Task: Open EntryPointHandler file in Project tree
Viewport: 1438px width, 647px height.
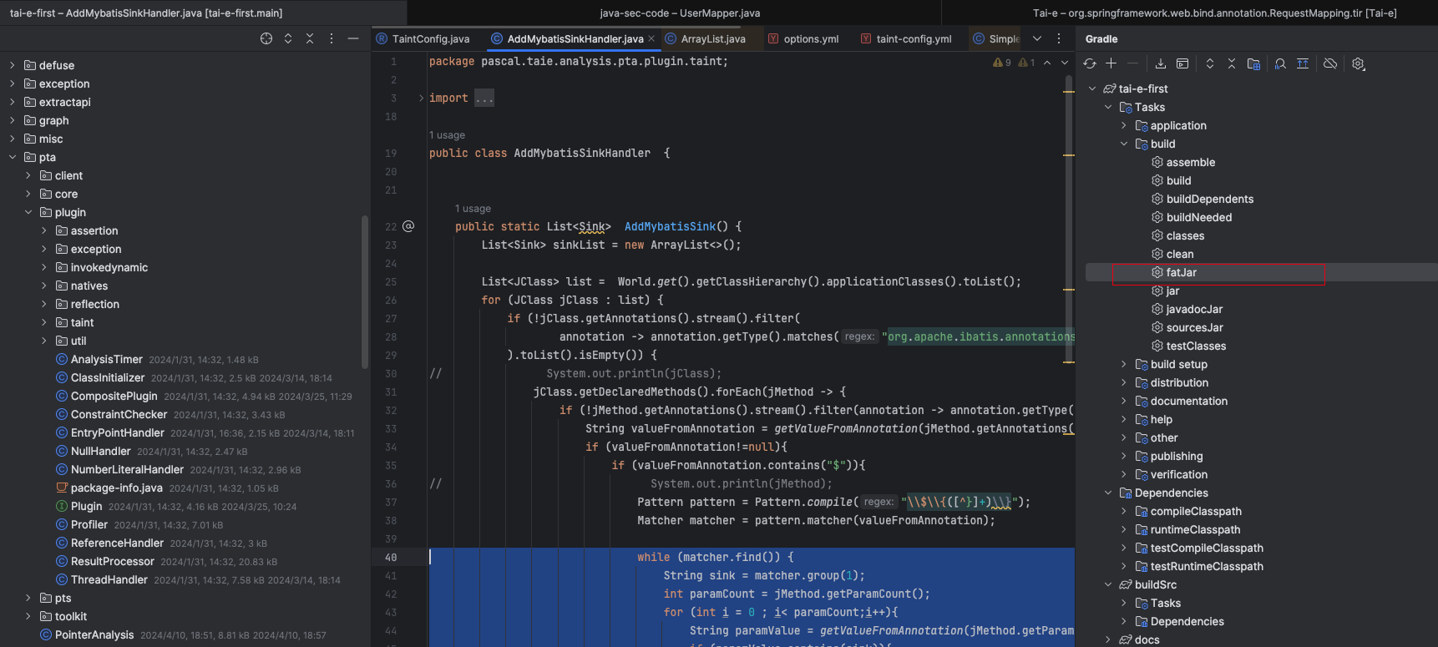Action: 118,432
